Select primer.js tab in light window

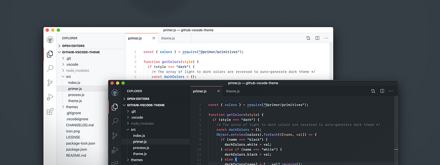(142, 38)
